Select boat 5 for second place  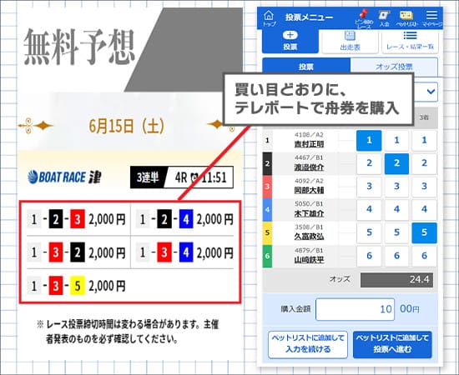pos(396,233)
